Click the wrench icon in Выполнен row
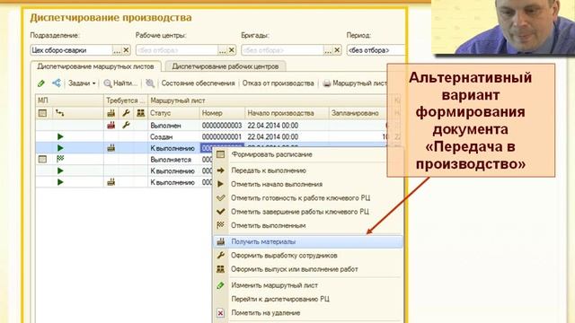 [126, 126]
